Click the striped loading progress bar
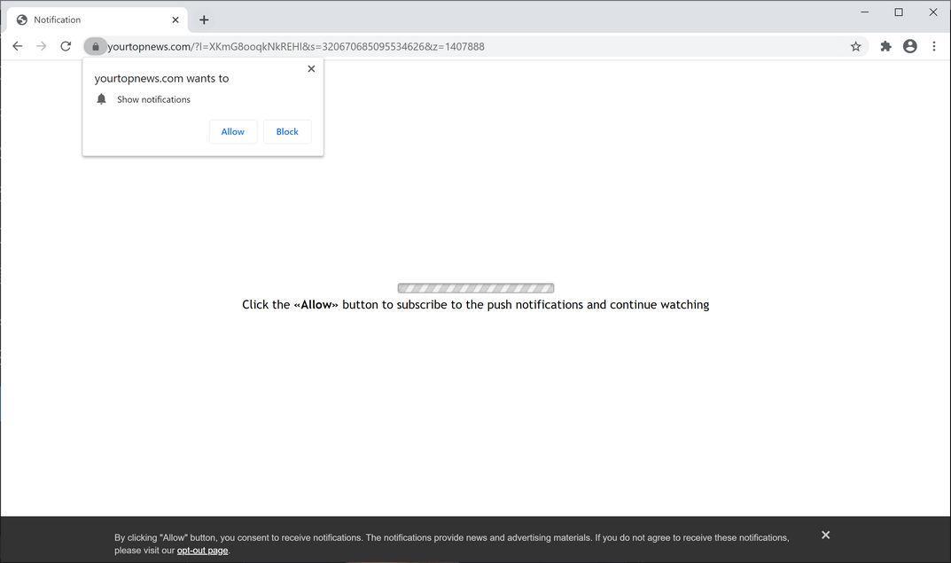The width and height of the screenshot is (951, 563). pyautogui.click(x=475, y=288)
